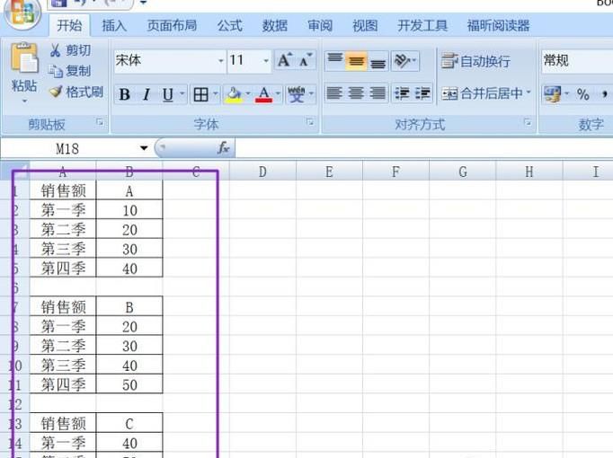The height and width of the screenshot is (458, 613).
Task: Open the paste options arrow under 粘贴
Action: pos(24,101)
